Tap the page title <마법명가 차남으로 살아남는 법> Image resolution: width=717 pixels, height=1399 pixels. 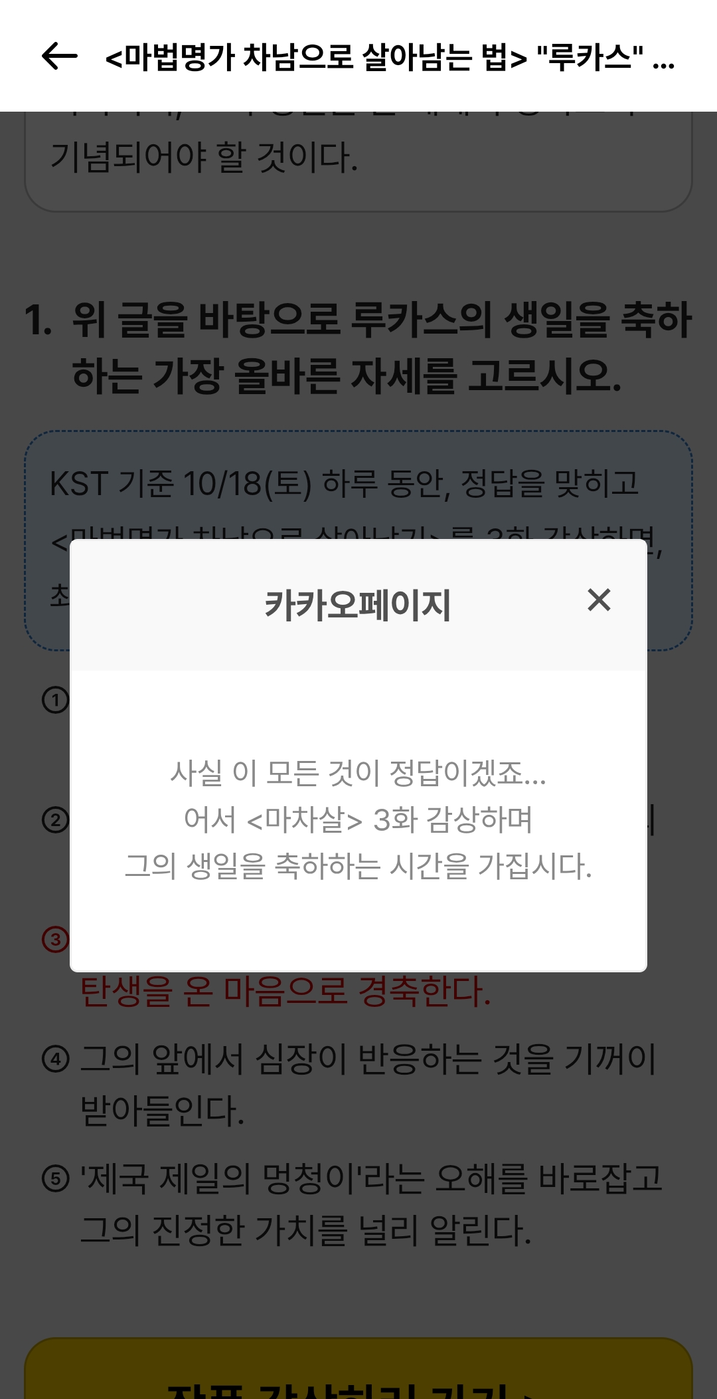click(316, 56)
